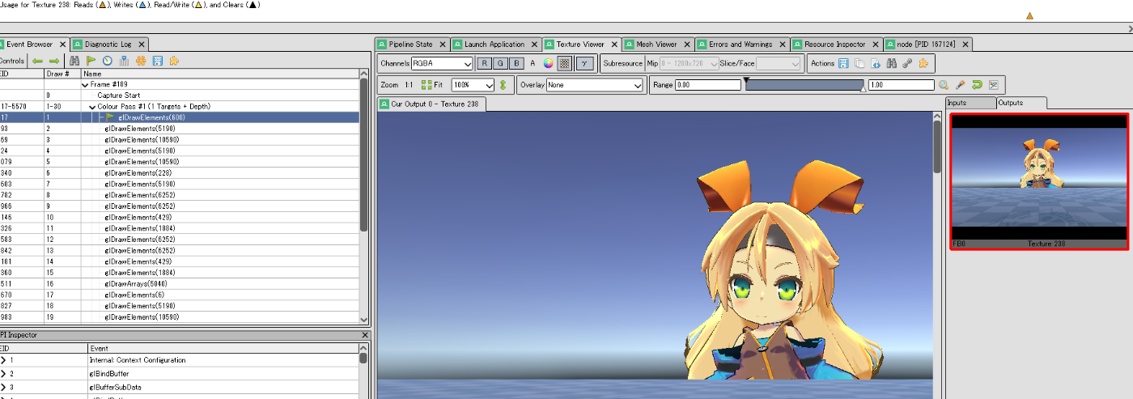
Task: Go to next event with green right arrow
Action: (54, 61)
